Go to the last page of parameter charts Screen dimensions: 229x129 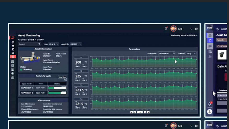point(148,112)
